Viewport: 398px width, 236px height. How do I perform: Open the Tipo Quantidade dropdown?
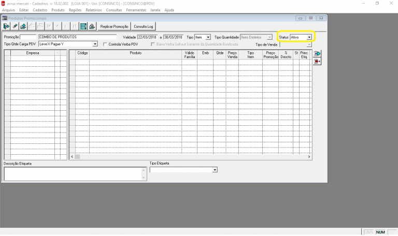(269, 37)
